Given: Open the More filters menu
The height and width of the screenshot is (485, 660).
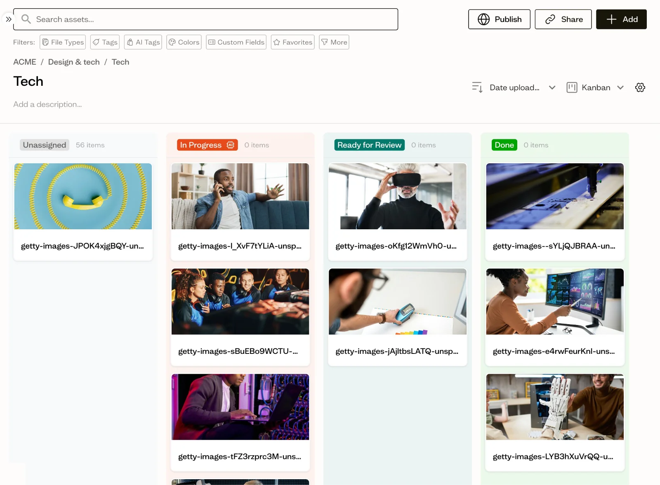Looking at the screenshot, I should coord(334,42).
